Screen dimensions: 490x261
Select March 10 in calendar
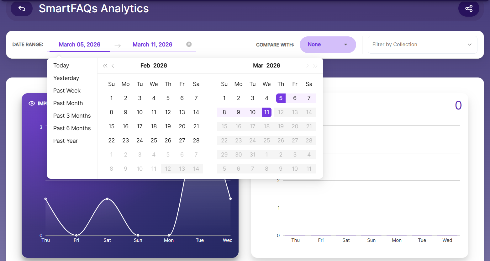[x=252, y=112]
